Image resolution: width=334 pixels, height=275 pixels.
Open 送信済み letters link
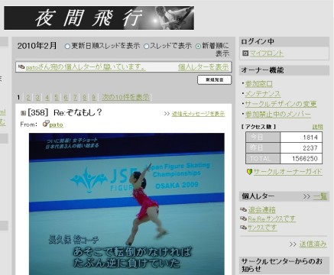(x=313, y=244)
